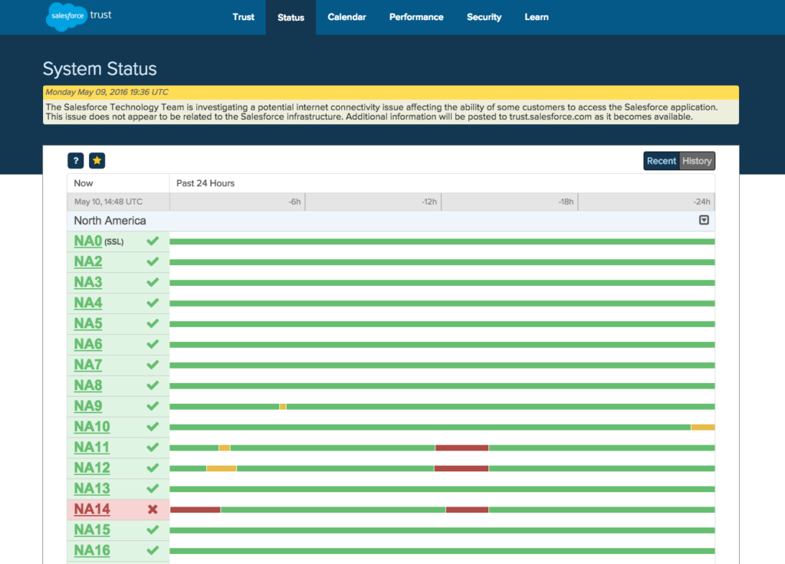Click the -24h timeline header marker
The width and height of the screenshot is (785, 564).
coord(702,202)
